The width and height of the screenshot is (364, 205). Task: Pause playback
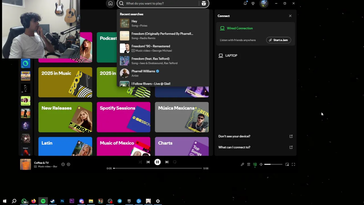tap(157, 162)
